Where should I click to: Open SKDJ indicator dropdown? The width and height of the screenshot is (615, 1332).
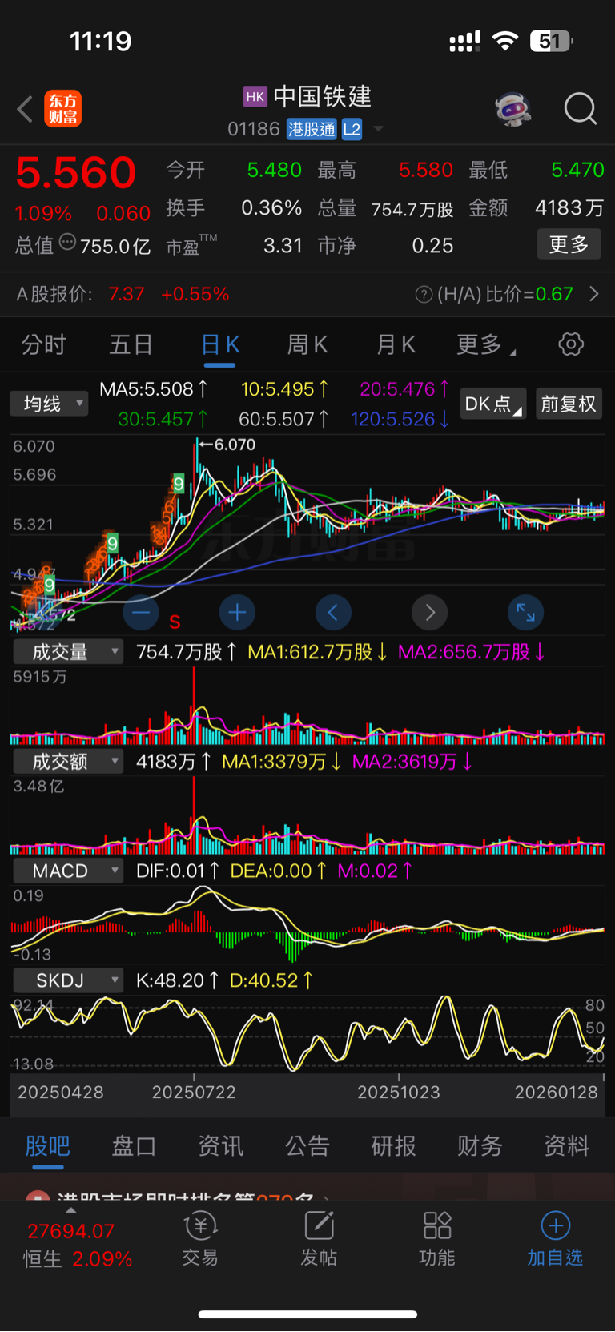coord(68,980)
